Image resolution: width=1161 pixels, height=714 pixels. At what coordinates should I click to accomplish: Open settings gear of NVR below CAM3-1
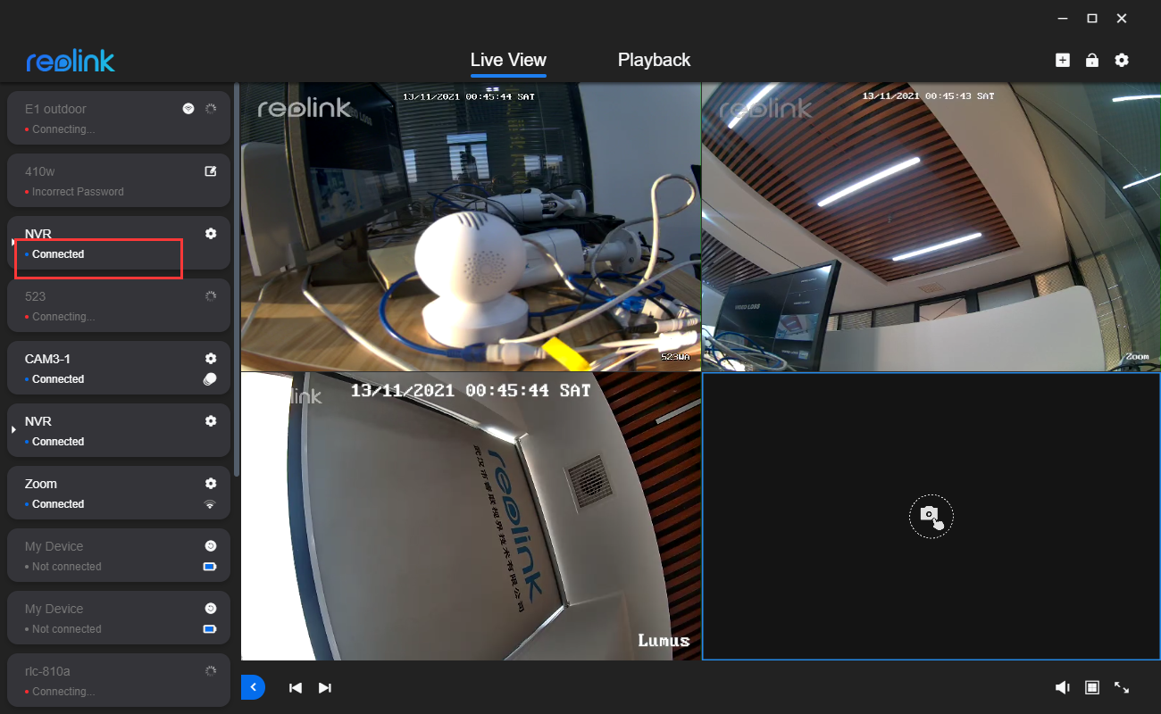[211, 420]
